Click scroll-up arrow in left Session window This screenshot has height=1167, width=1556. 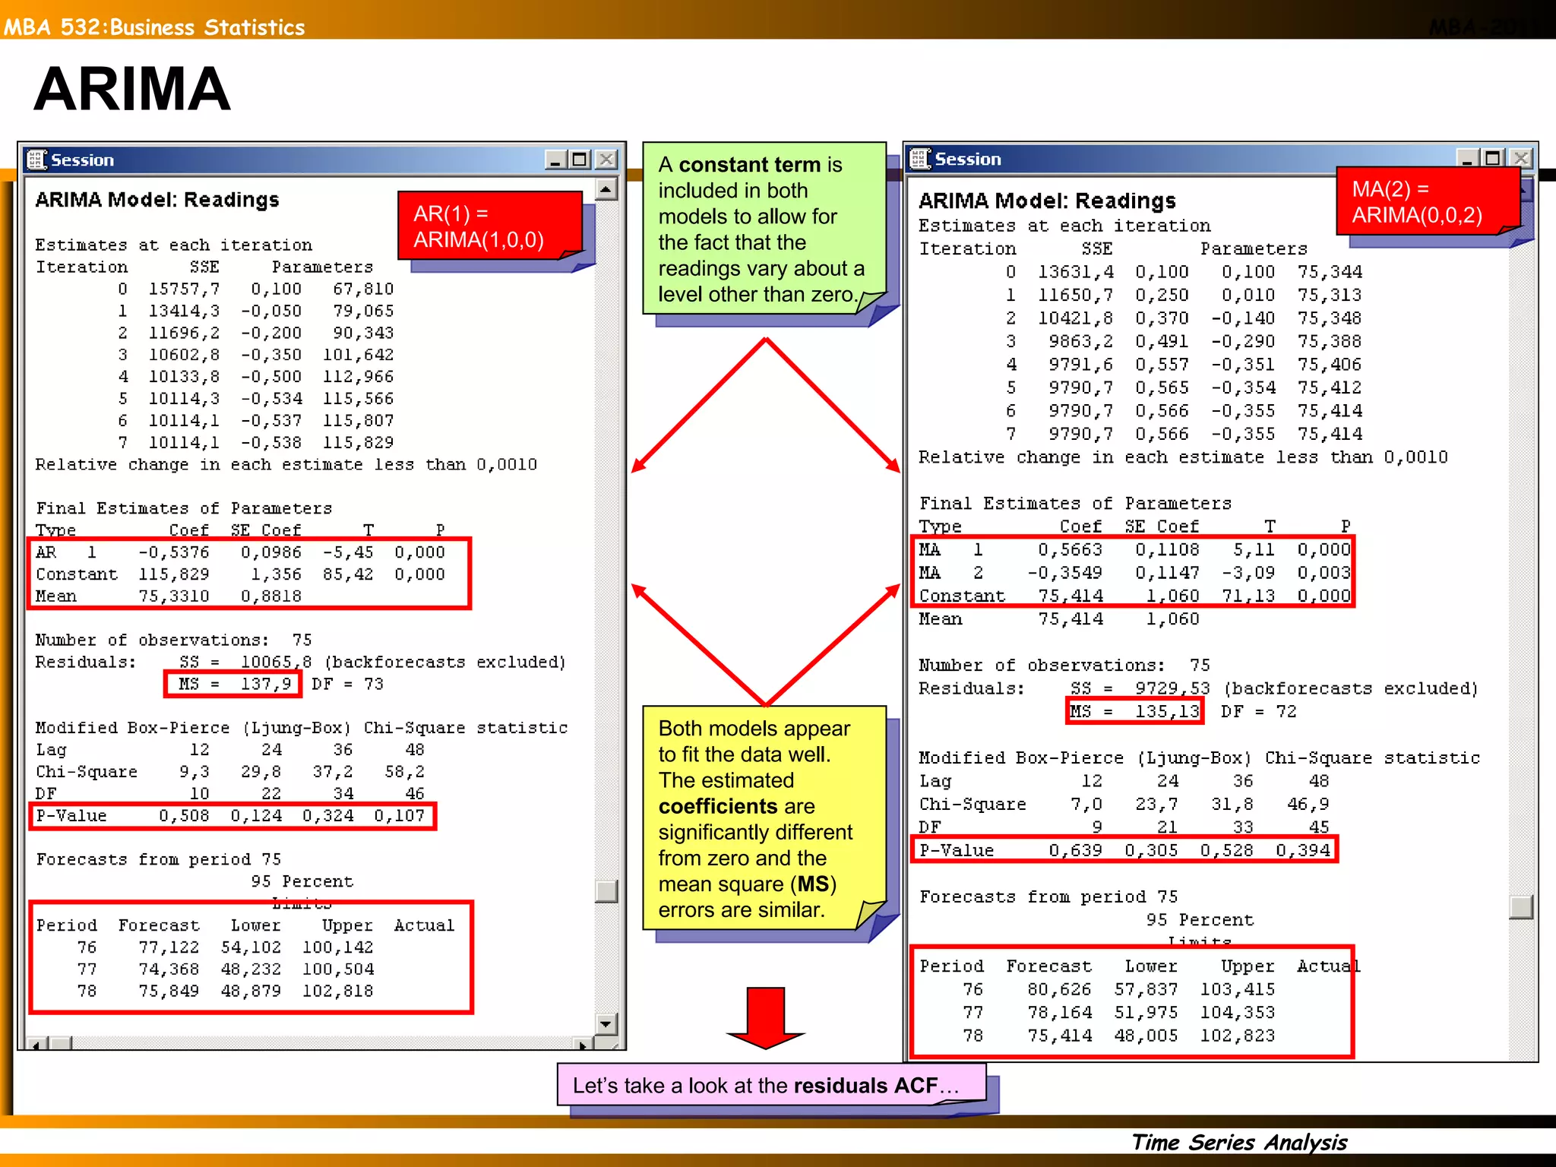tap(606, 188)
